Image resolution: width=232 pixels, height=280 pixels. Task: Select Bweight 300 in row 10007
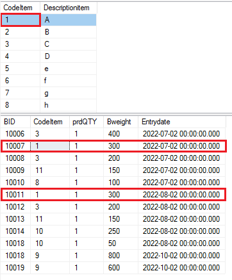click(x=121, y=146)
